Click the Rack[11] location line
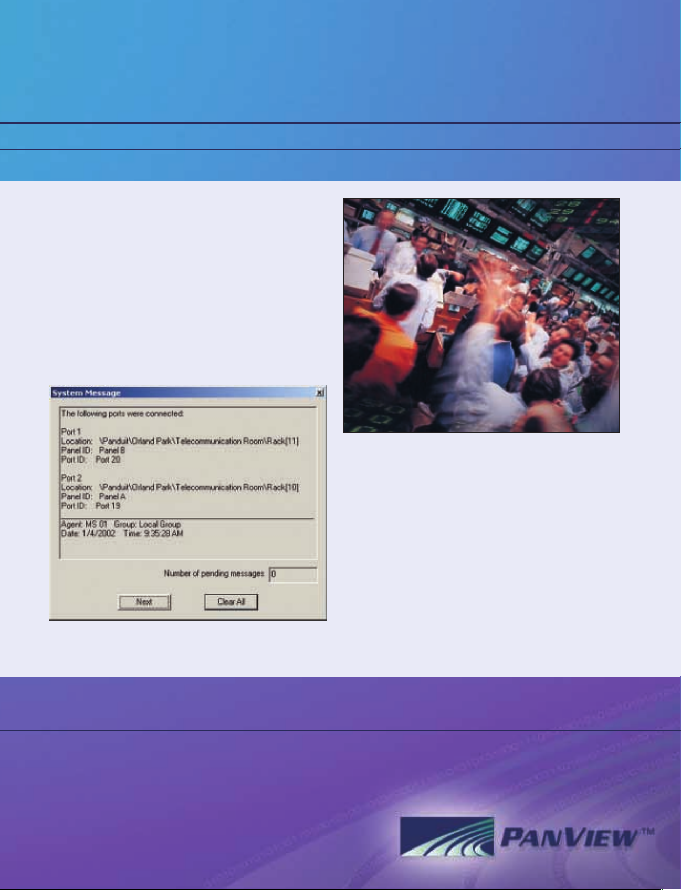 (180, 441)
